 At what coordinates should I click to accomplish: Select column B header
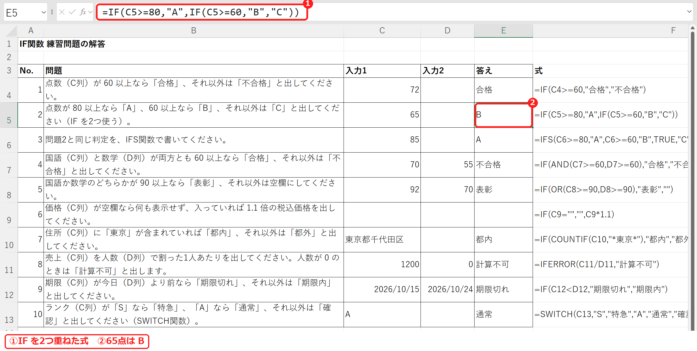pyautogui.click(x=194, y=31)
